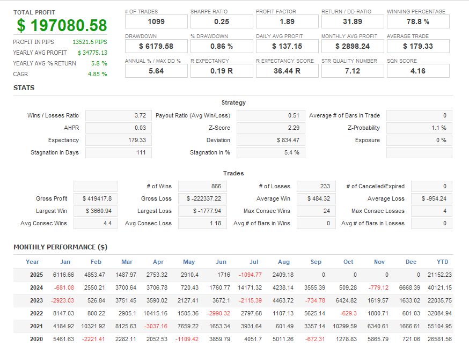Select the Largest Loss value $-1777.94
This screenshot has width=469, height=354.
coord(202,211)
